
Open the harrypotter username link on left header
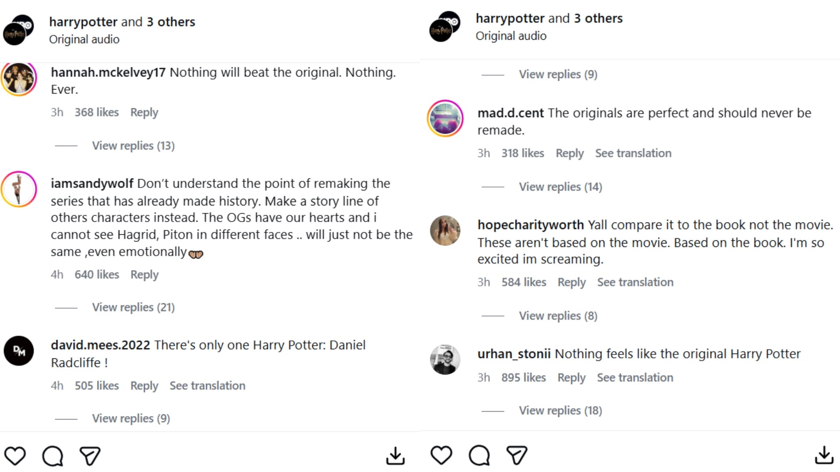point(83,22)
